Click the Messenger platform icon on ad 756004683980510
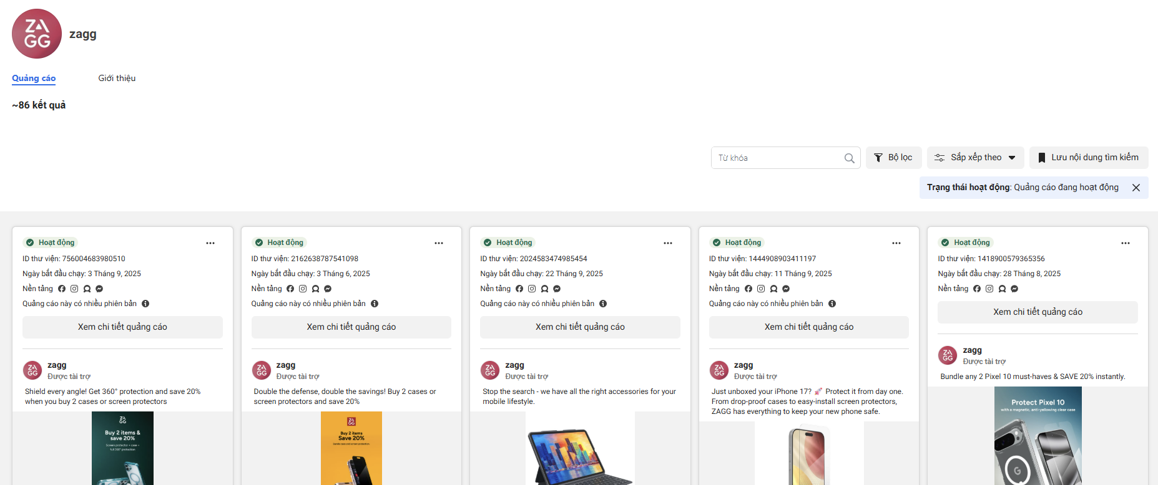Image resolution: width=1158 pixels, height=485 pixels. [x=99, y=289]
